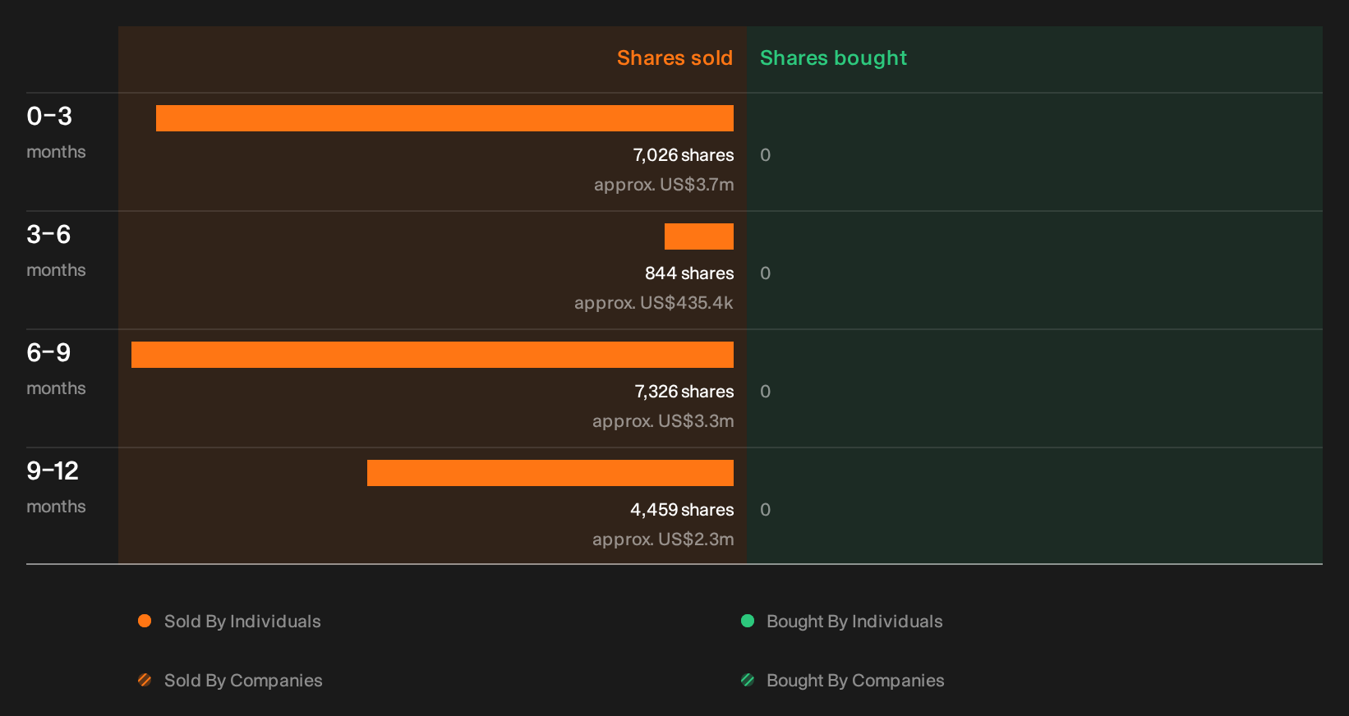Image resolution: width=1349 pixels, height=716 pixels.
Task: Click the 9-12 months row label
Action: pos(56,487)
